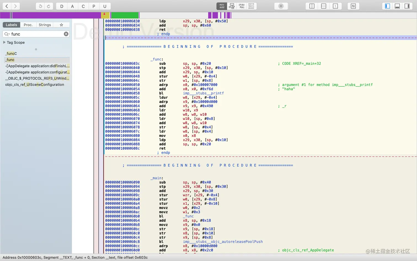This screenshot has height=261, width=417.
Task: Switch to the Proc. tab
Action: [28, 25]
